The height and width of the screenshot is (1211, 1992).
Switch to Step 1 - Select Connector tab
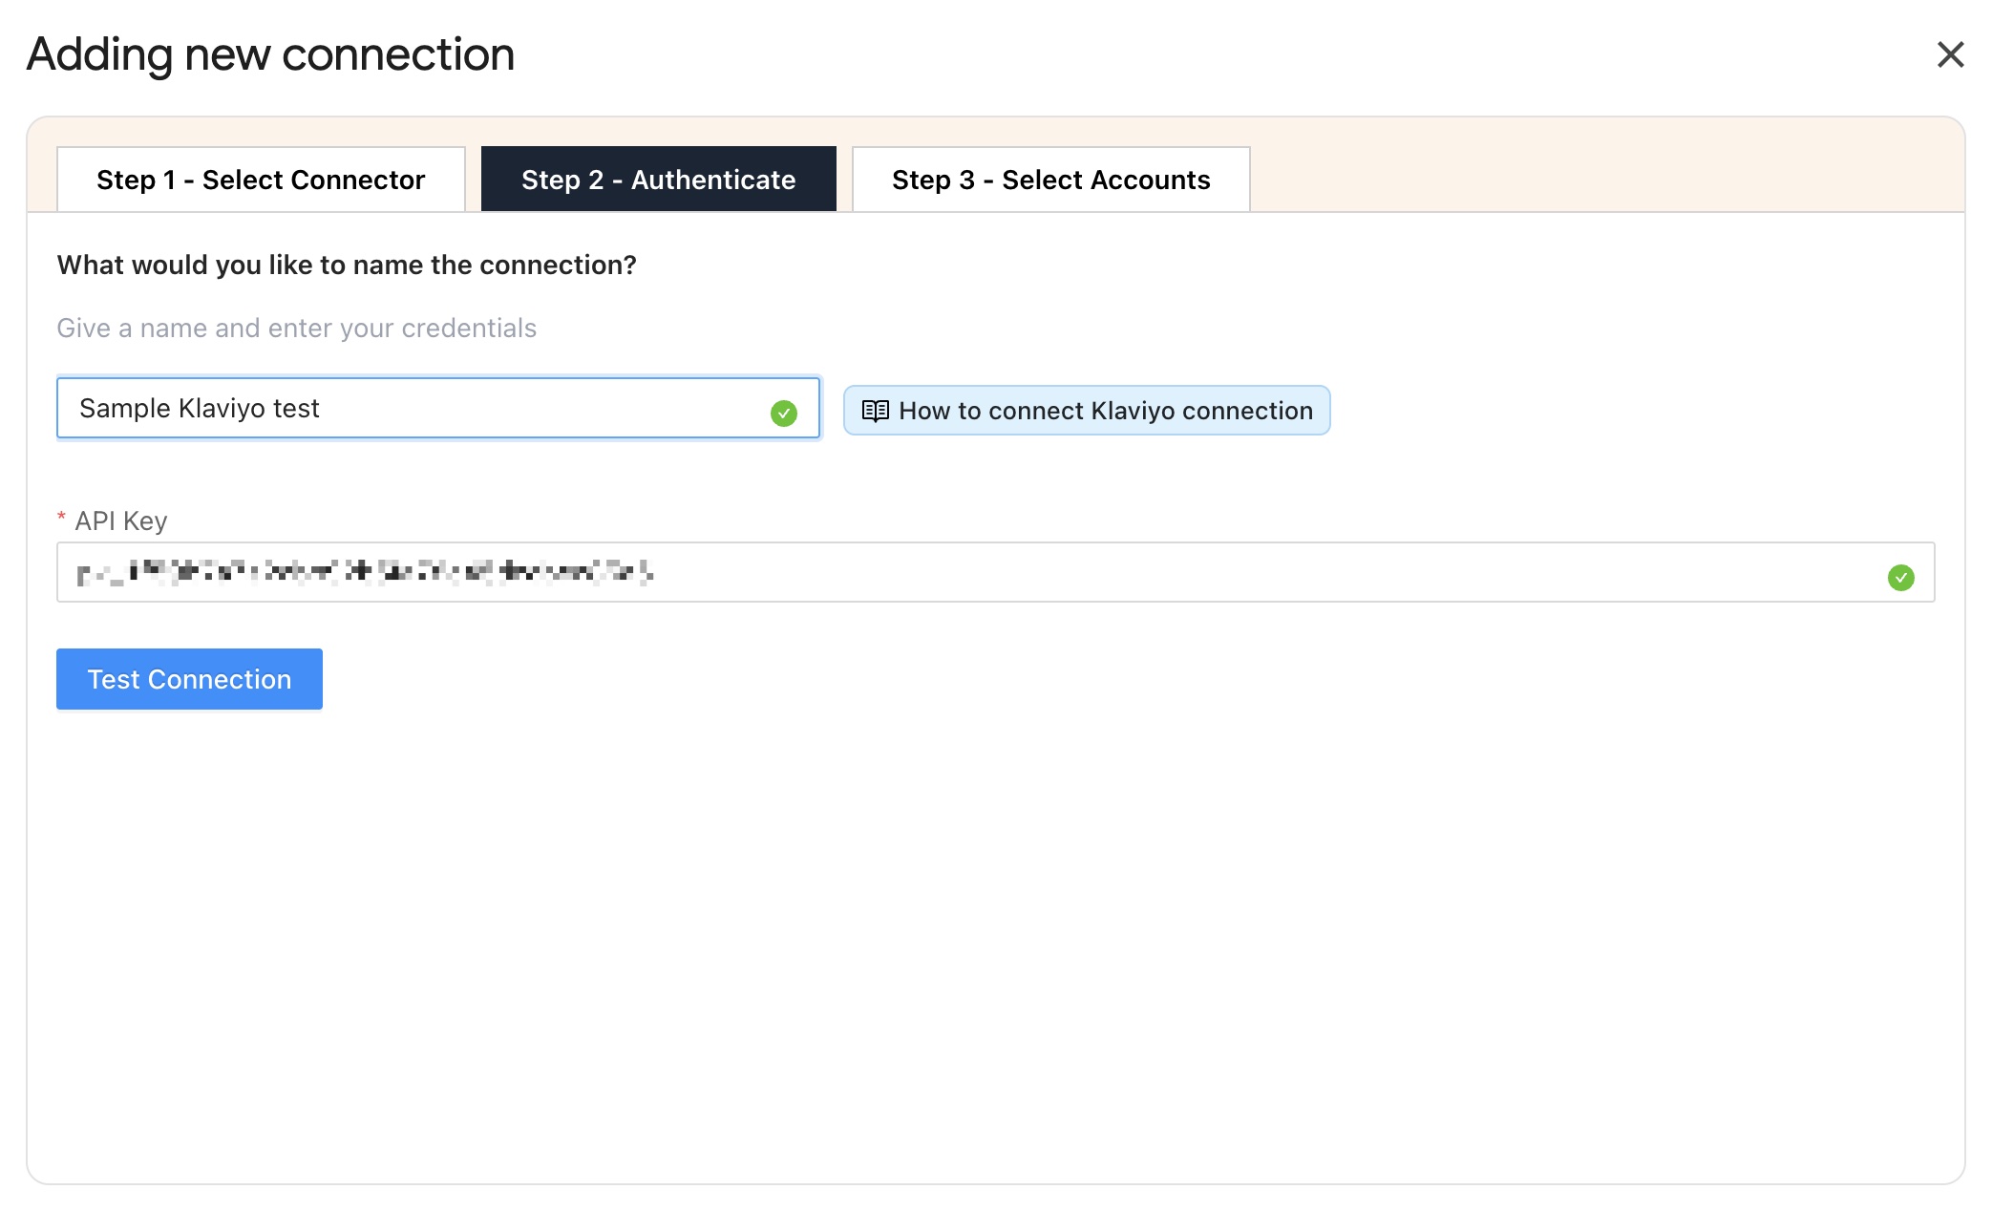[x=261, y=179]
